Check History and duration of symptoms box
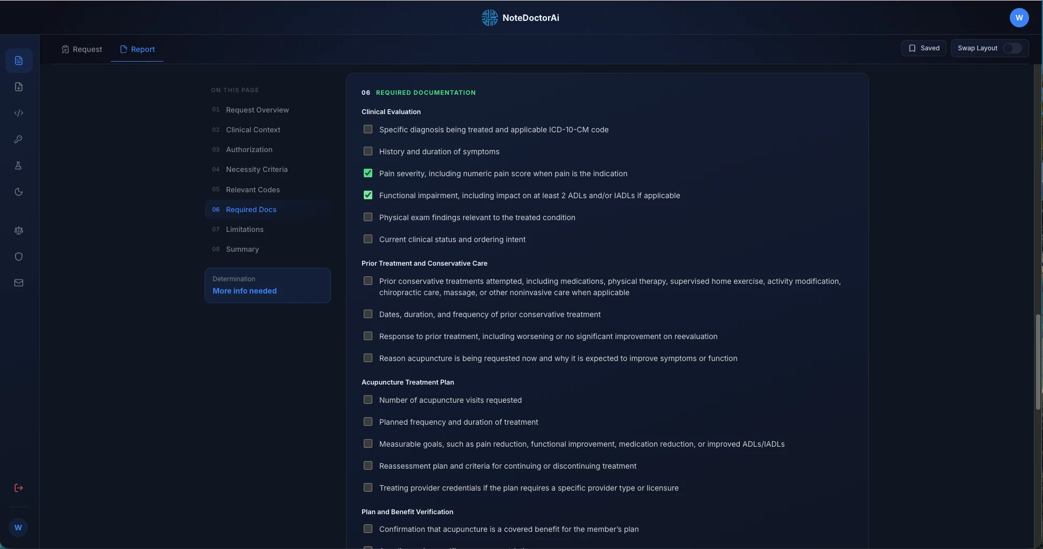 [x=368, y=151]
